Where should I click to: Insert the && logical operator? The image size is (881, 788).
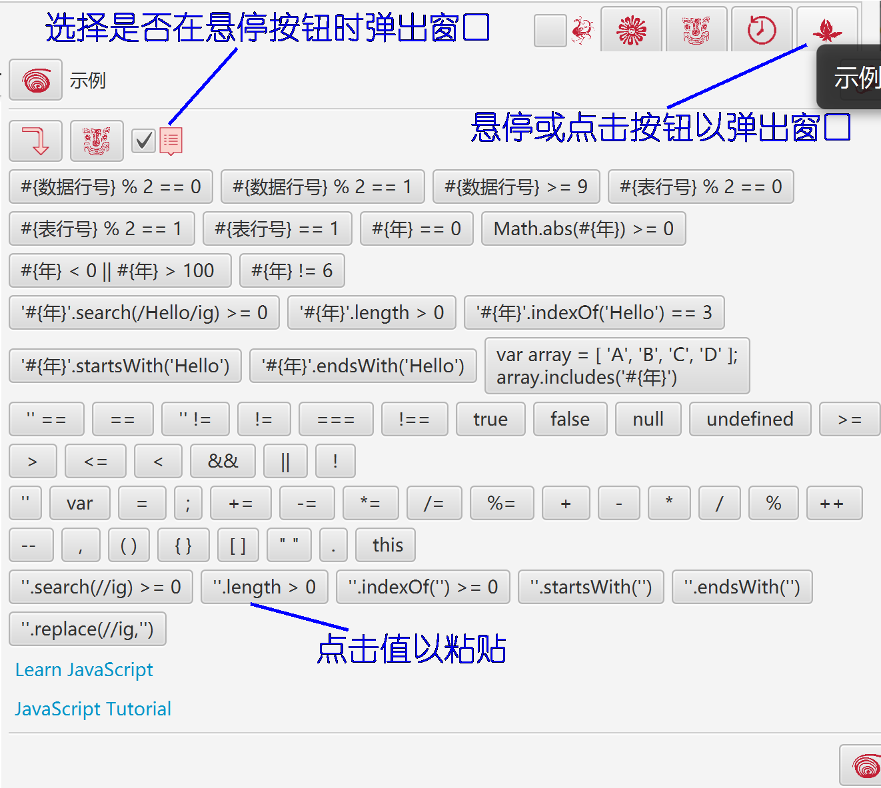pos(223,461)
